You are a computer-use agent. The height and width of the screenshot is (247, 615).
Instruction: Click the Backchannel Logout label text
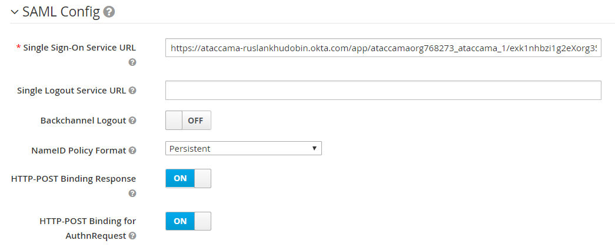[83, 121]
